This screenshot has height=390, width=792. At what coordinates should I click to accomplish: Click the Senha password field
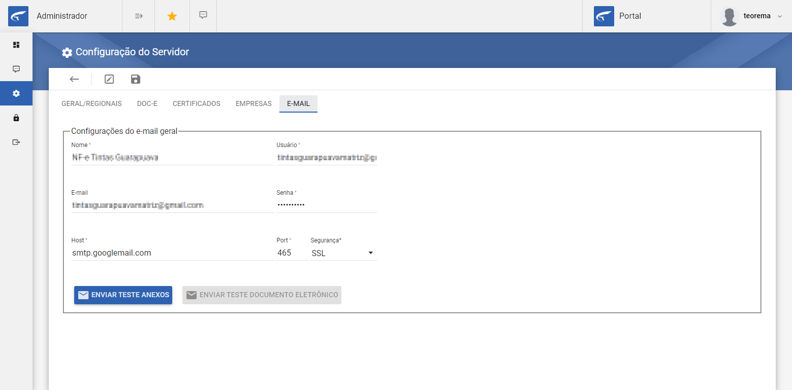(327, 205)
